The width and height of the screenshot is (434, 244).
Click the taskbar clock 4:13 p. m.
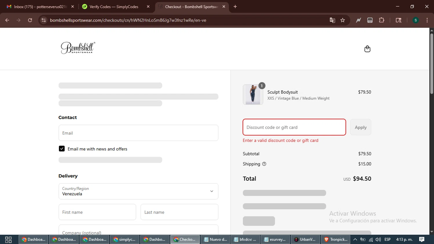click(x=404, y=240)
